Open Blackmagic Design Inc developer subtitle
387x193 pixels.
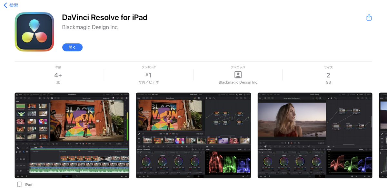point(90,27)
